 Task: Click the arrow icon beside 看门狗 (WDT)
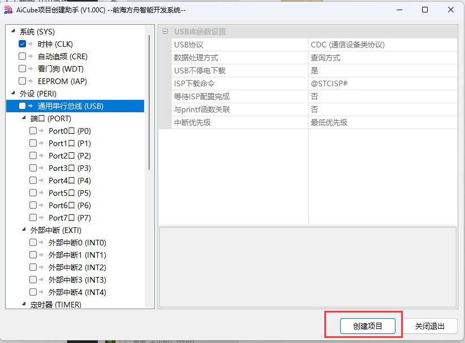tap(31, 69)
